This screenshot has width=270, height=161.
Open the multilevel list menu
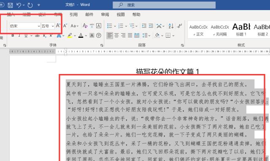tap(133, 26)
